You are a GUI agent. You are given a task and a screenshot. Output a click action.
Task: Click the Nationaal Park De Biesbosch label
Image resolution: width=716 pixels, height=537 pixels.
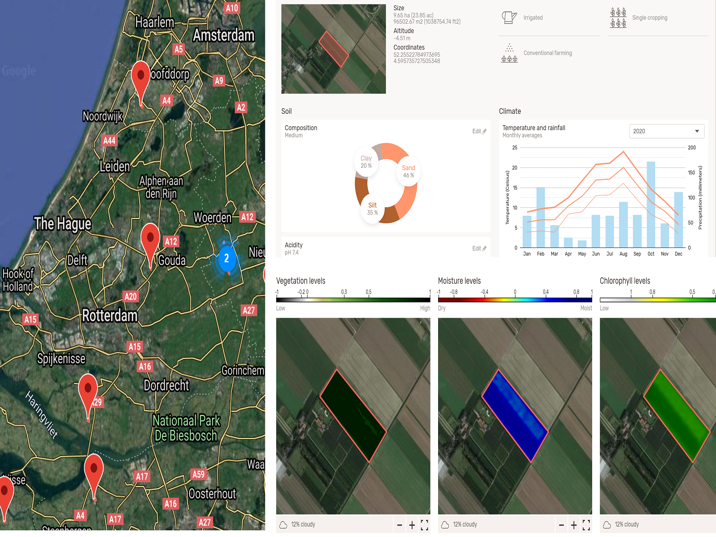click(x=186, y=428)
